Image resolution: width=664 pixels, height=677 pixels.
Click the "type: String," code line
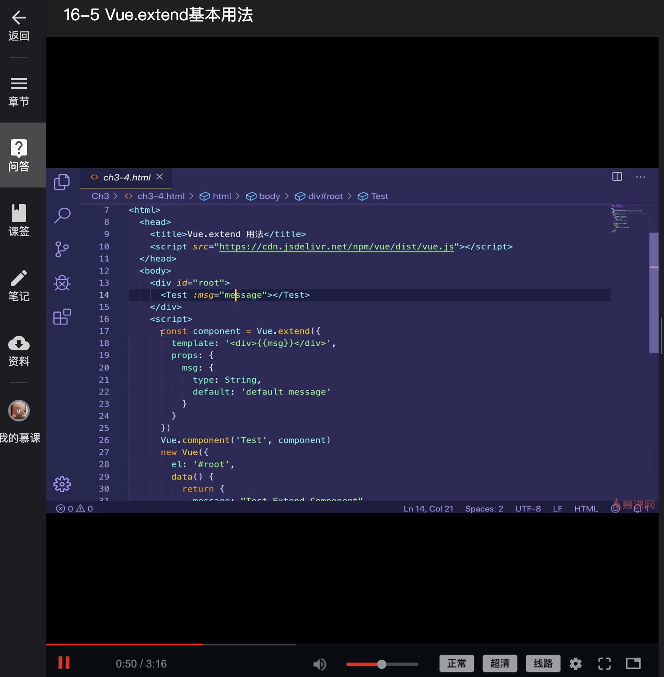click(227, 380)
